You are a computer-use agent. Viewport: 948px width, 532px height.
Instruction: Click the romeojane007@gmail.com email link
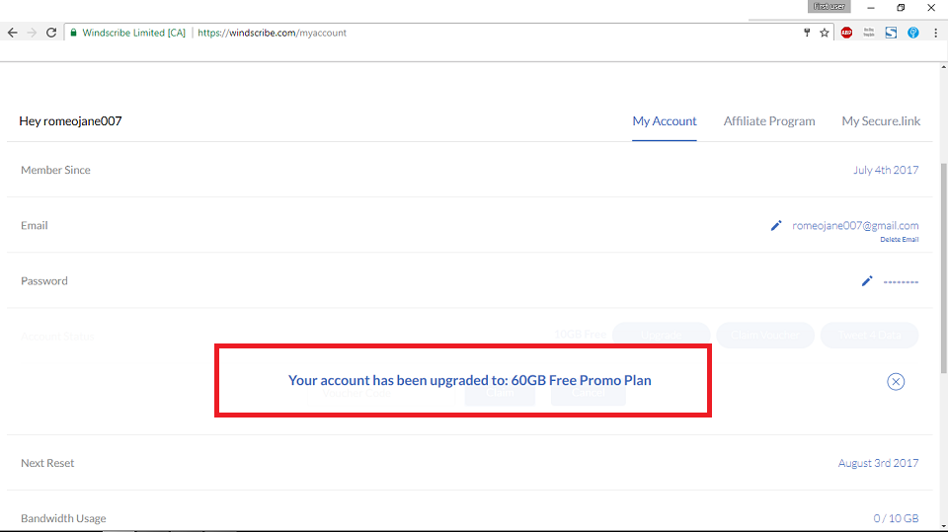(855, 225)
